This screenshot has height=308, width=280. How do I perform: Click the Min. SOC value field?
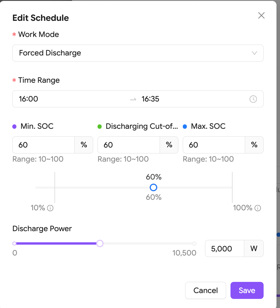point(44,145)
